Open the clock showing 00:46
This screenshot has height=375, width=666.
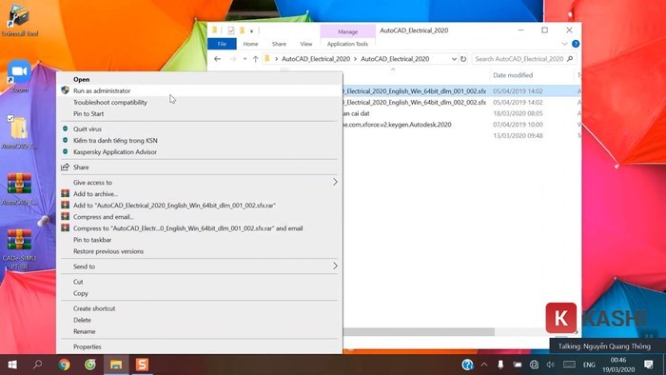tap(618, 365)
